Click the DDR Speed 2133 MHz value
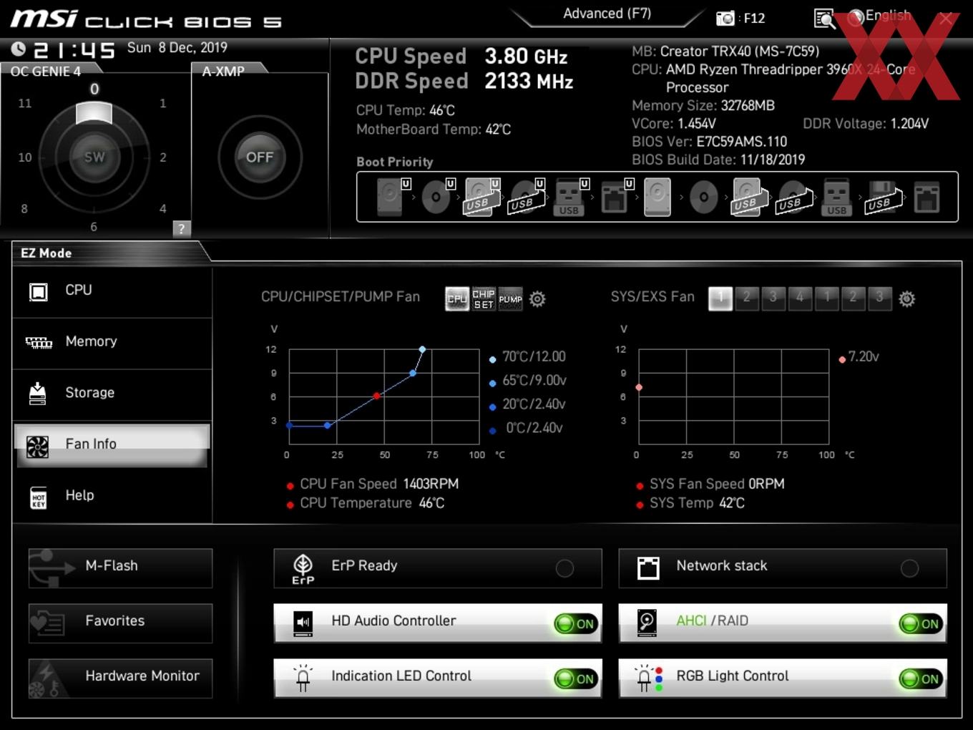The image size is (973, 730). [529, 82]
